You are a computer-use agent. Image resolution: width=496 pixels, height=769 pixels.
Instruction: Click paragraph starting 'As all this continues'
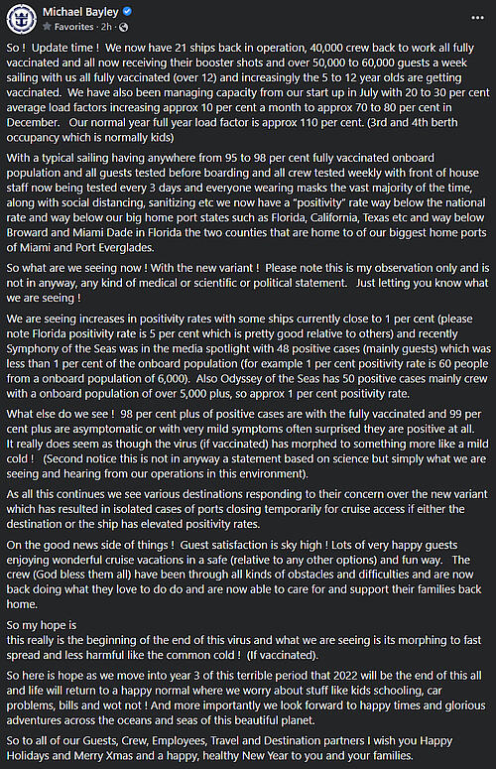(247, 509)
